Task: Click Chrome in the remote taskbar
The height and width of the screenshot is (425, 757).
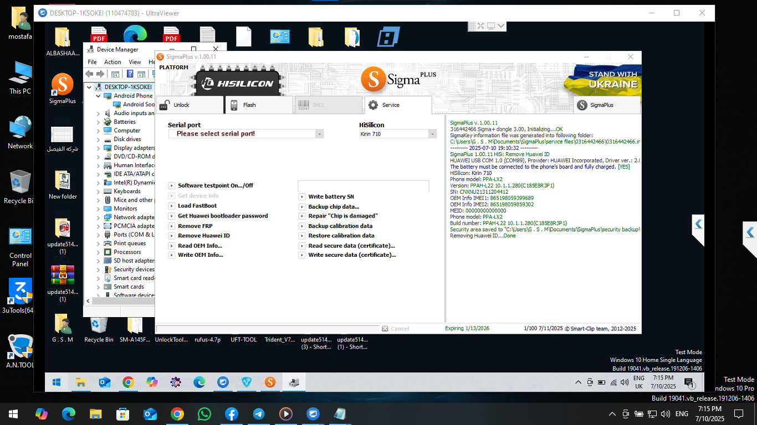Action: (x=128, y=382)
